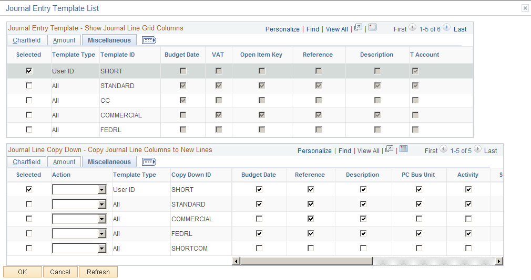Image resolution: width=531 pixels, height=280 pixels.
Task: Click Last link in Journal Entry Template grid
Action: point(460,29)
